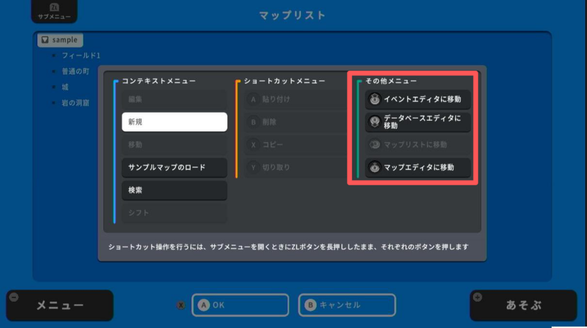Image resolution: width=587 pixels, height=328 pixels.
Task: Click the B button icon beside 削除
Action: pyautogui.click(x=253, y=122)
